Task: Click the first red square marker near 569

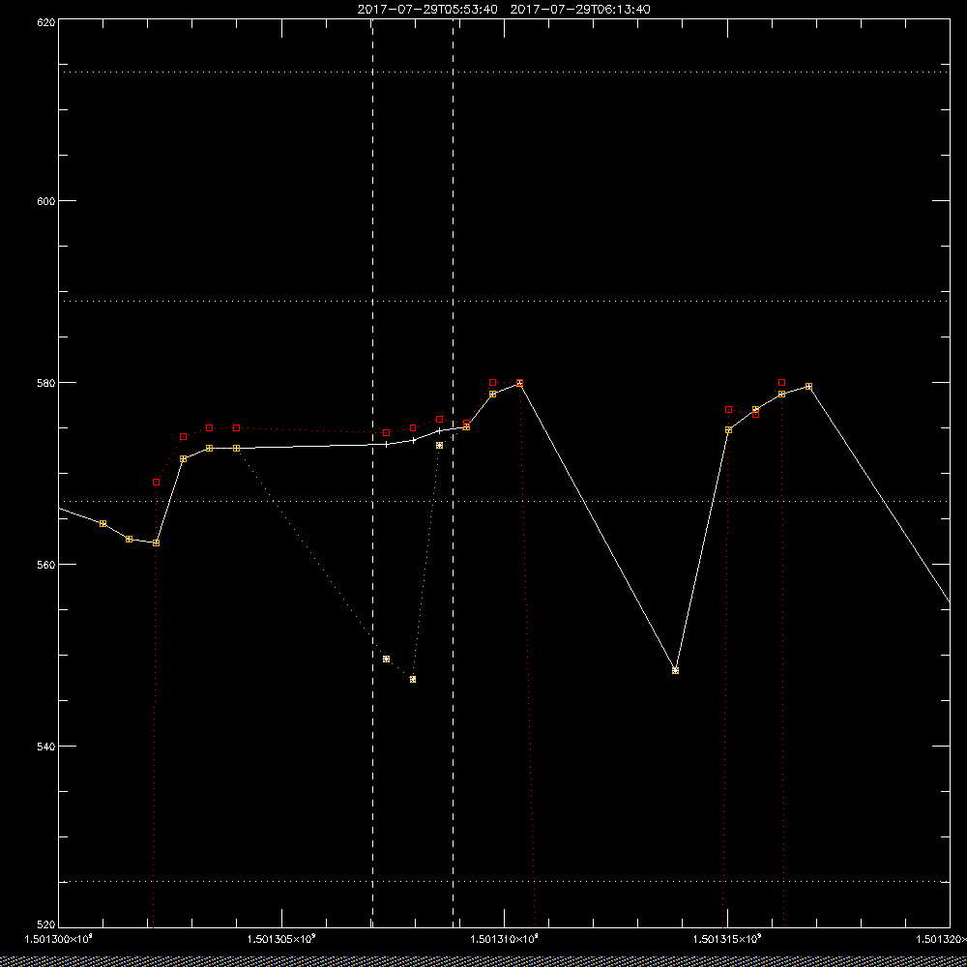Action: (x=156, y=482)
